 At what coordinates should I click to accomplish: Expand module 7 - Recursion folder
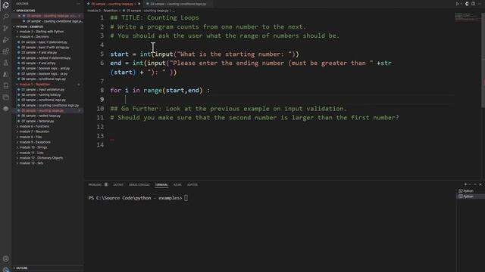(34, 131)
